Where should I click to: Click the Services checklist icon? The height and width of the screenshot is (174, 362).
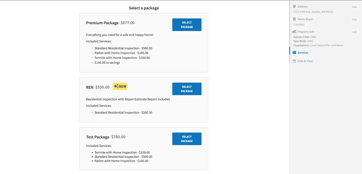(294, 53)
